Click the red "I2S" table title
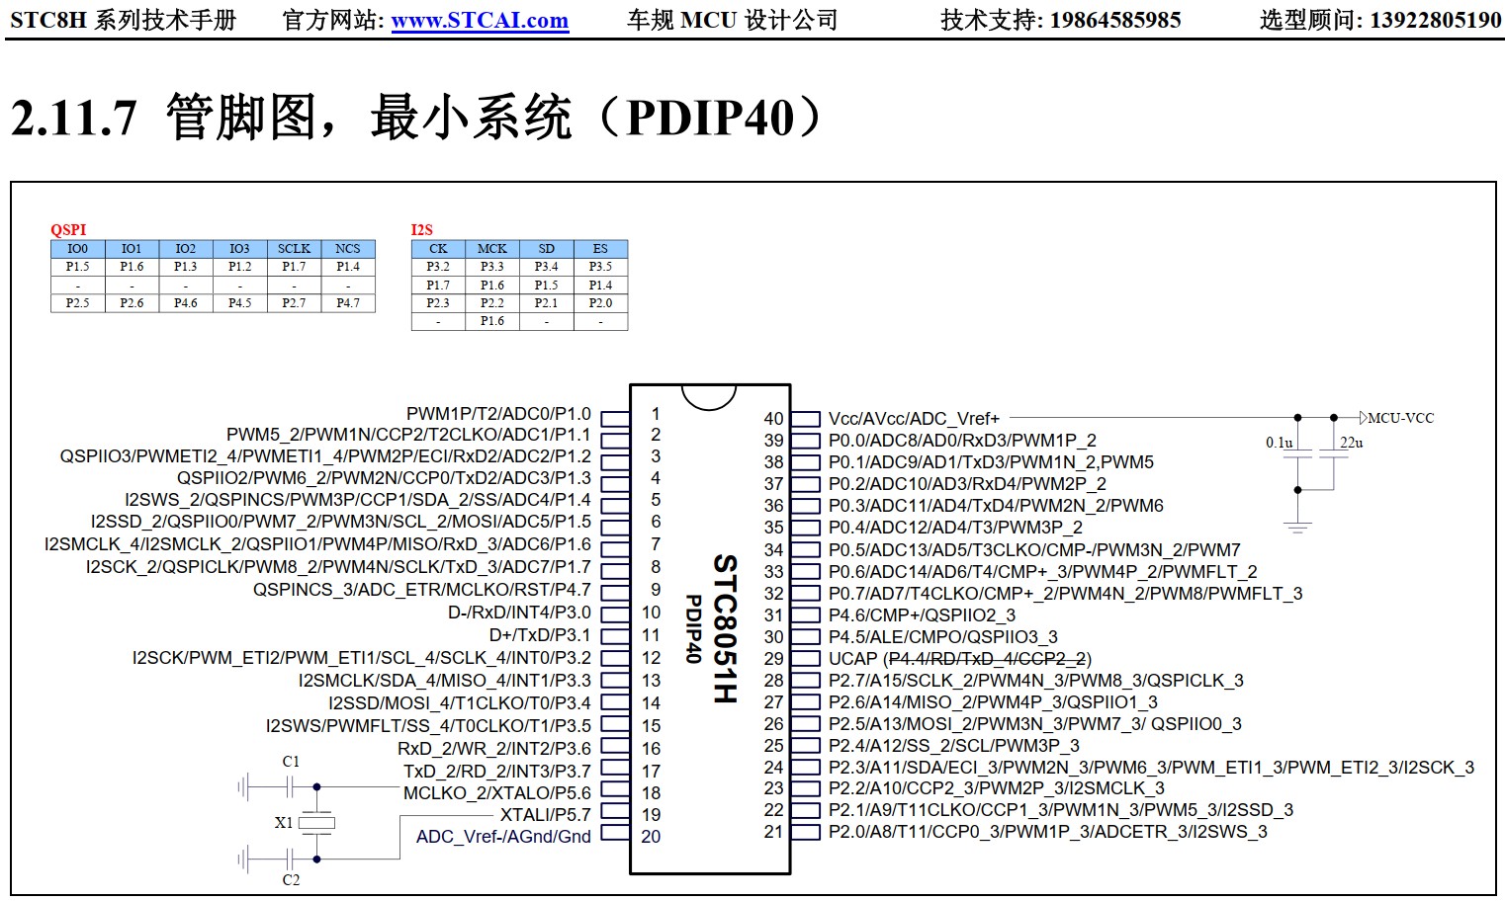This screenshot has width=1505, height=901. (x=421, y=229)
